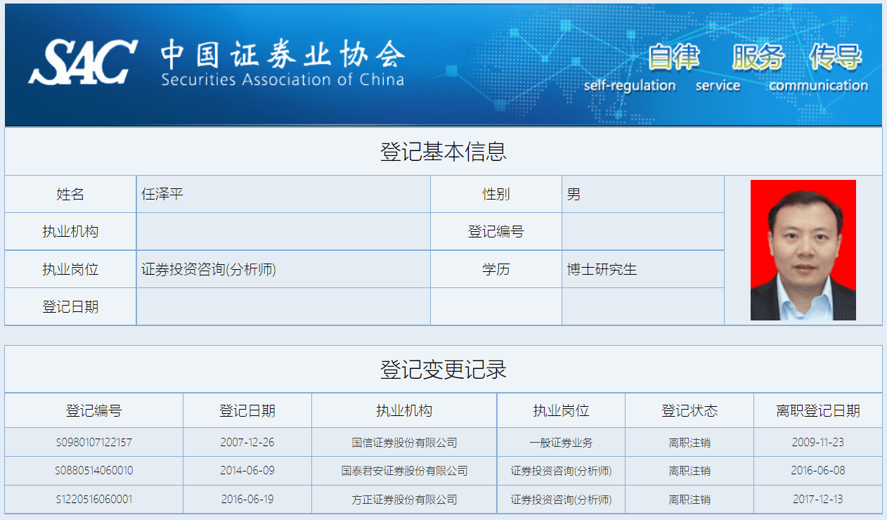This screenshot has width=887, height=520.
Task: Click 离职注销 status in the 国信证券 row
Action: [689, 443]
